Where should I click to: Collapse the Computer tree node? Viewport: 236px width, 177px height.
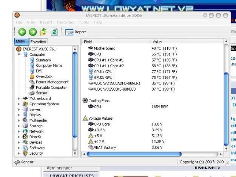coord(19,55)
